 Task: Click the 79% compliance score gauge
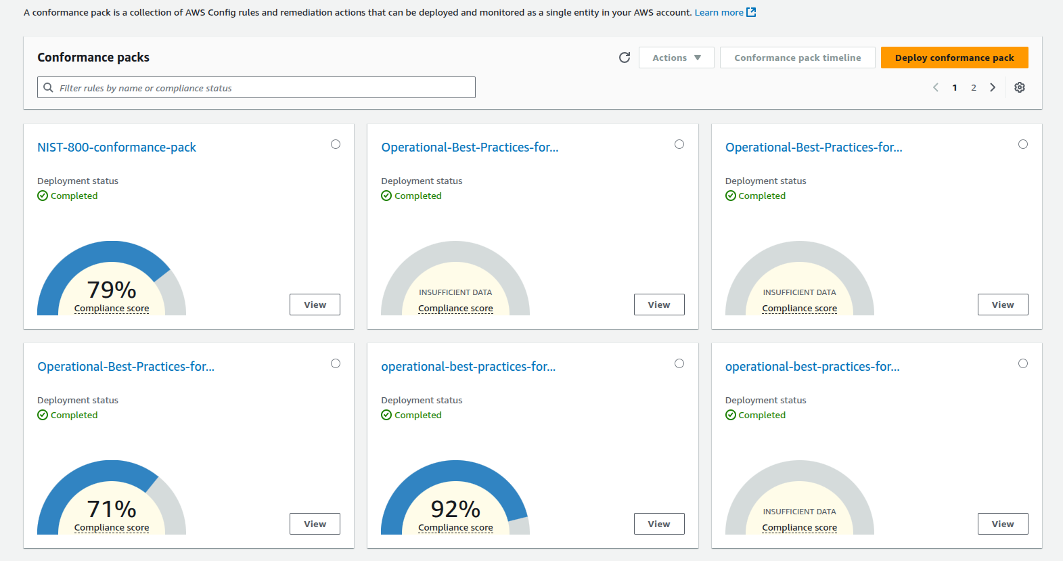[x=112, y=281]
